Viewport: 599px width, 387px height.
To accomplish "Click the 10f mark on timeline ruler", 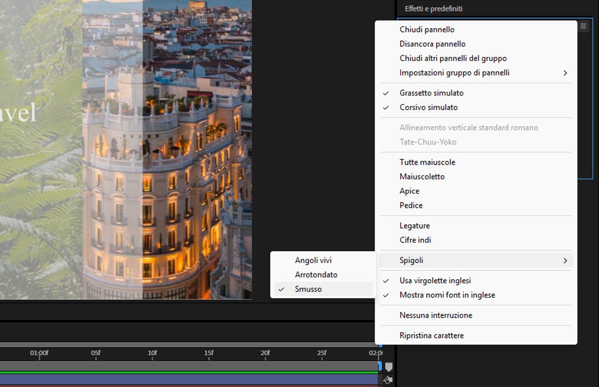I will [x=152, y=353].
